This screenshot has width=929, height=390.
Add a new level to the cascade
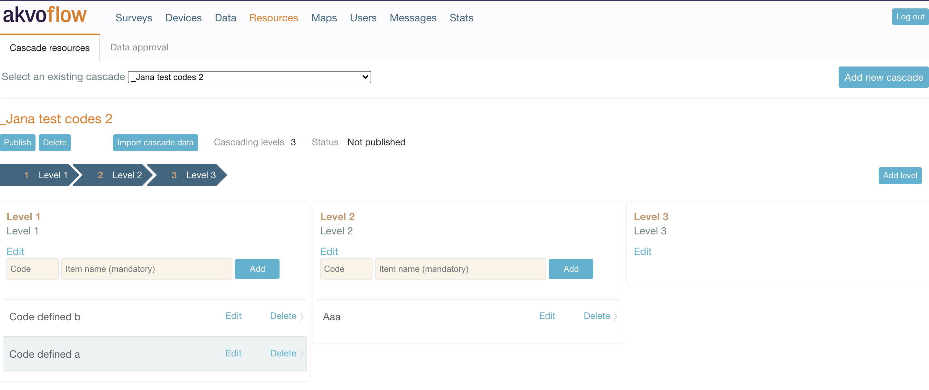tap(900, 175)
